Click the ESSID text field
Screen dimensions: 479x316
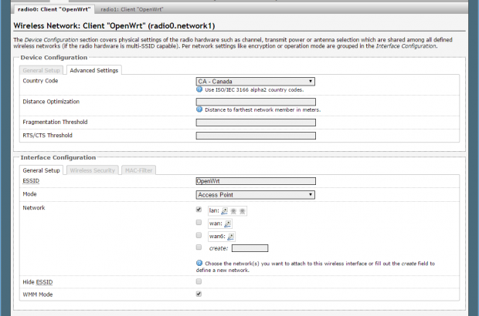coord(256,181)
